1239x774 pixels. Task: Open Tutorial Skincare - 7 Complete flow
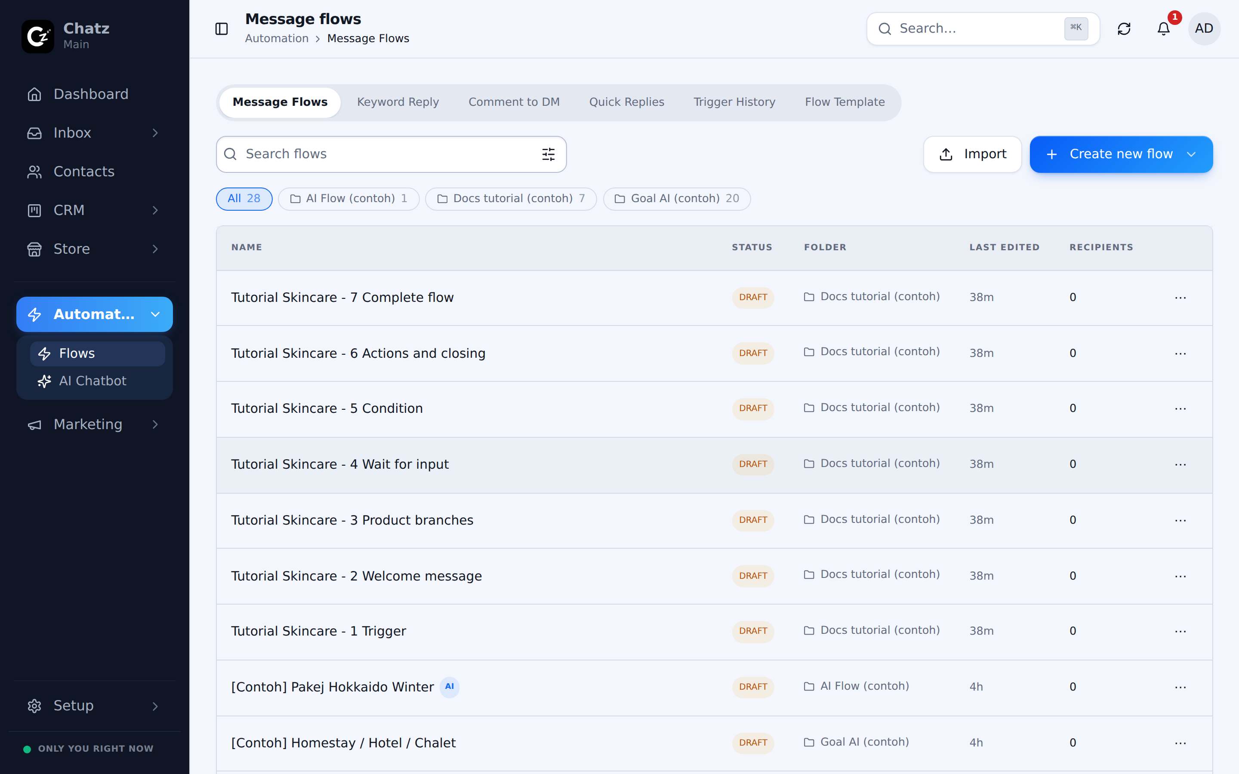tap(342, 298)
